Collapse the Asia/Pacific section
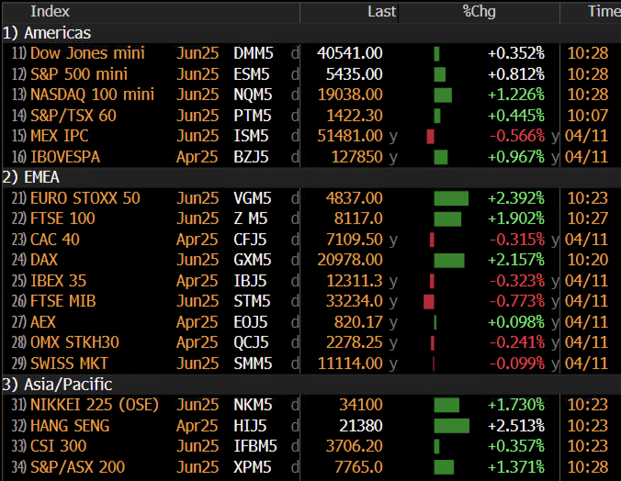621x481 pixels. tap(57, 384)
